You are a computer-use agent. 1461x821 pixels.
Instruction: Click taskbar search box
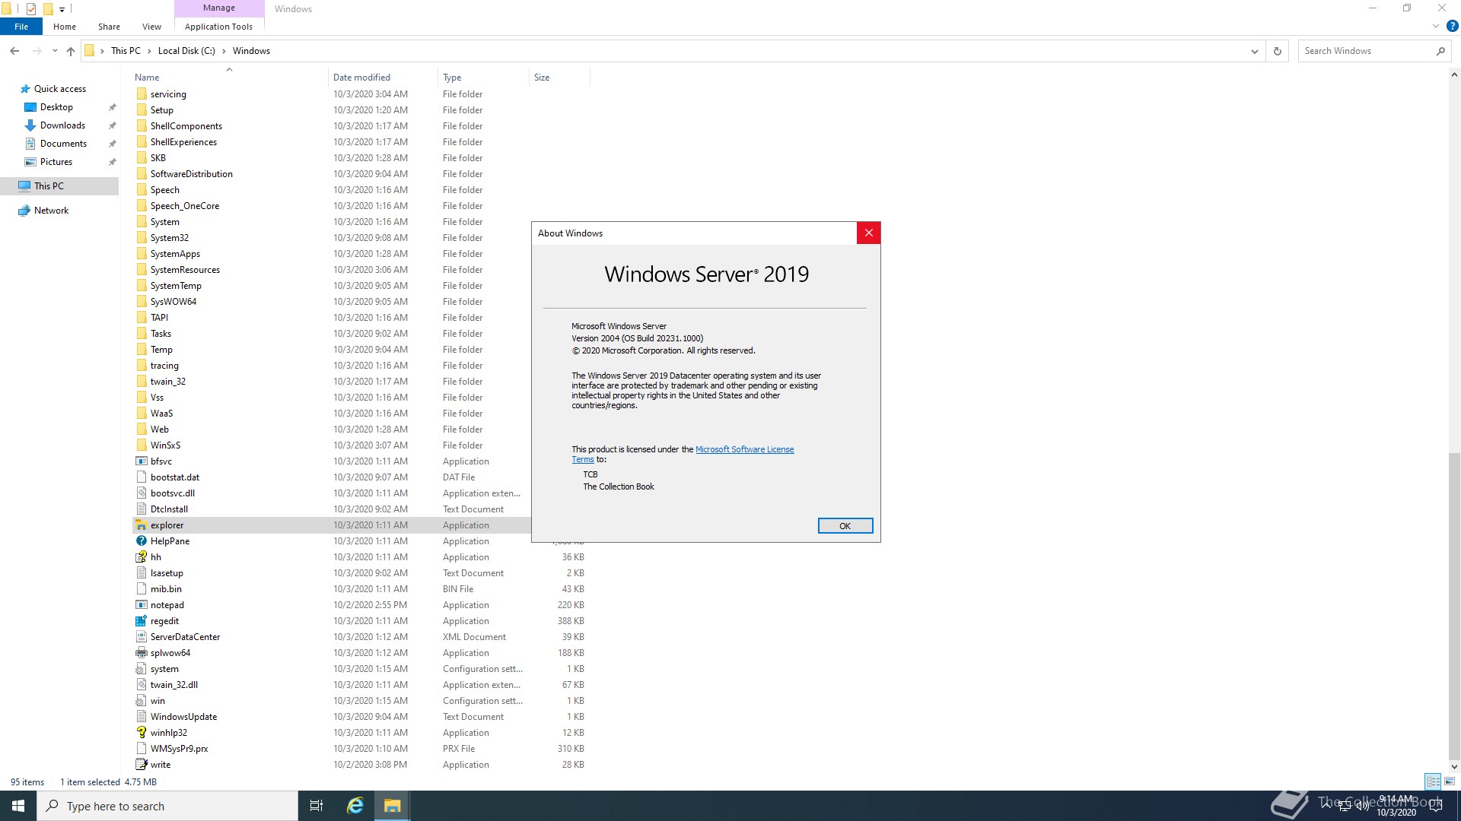[167, 806]
